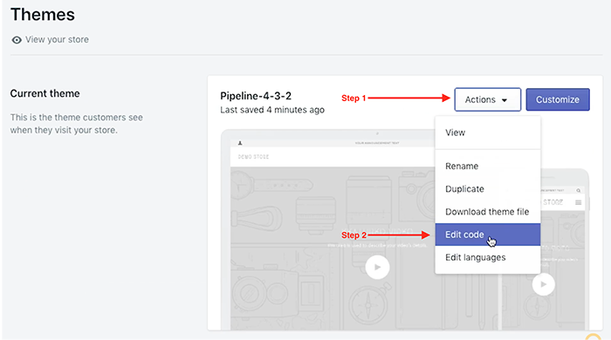The width and height of the screenshot is (611, 340).
Task: Click the Last saved 4 minutes ago text
Action: pos(272,110)
